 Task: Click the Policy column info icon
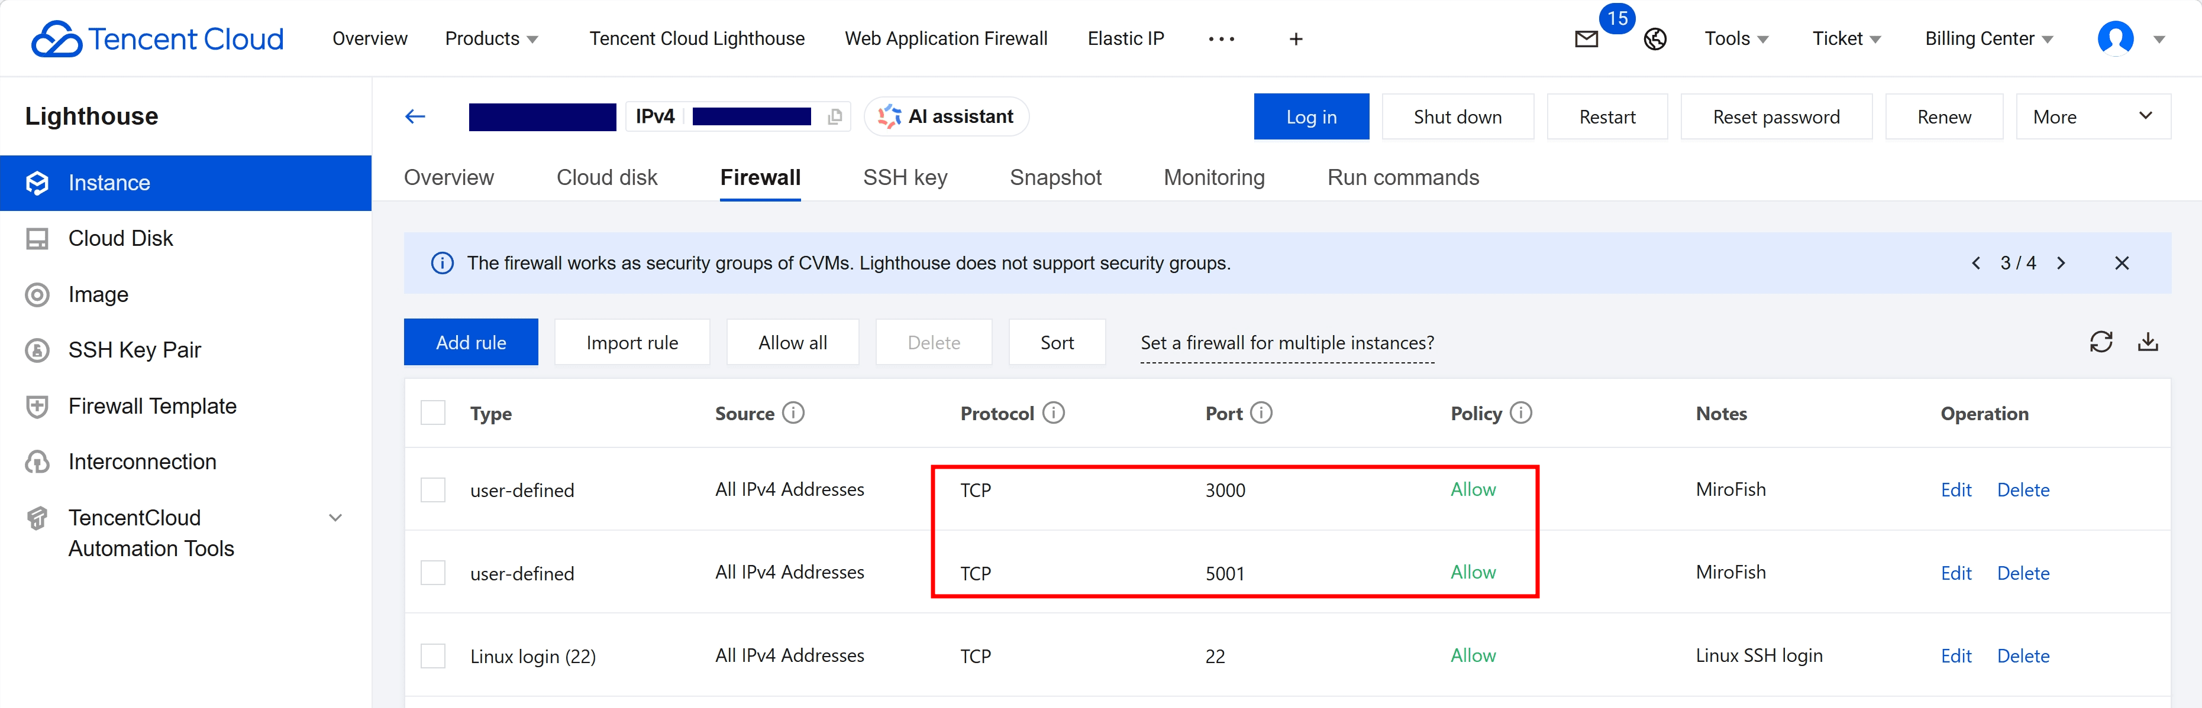point(1520,413)
